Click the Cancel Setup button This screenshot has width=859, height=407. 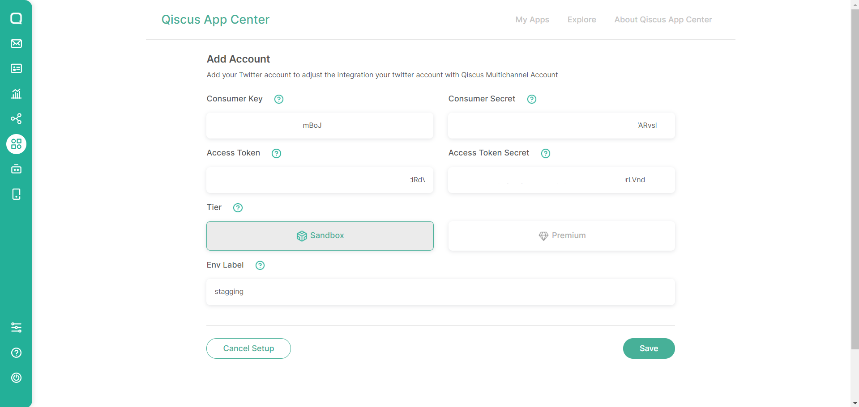point(248,348)
